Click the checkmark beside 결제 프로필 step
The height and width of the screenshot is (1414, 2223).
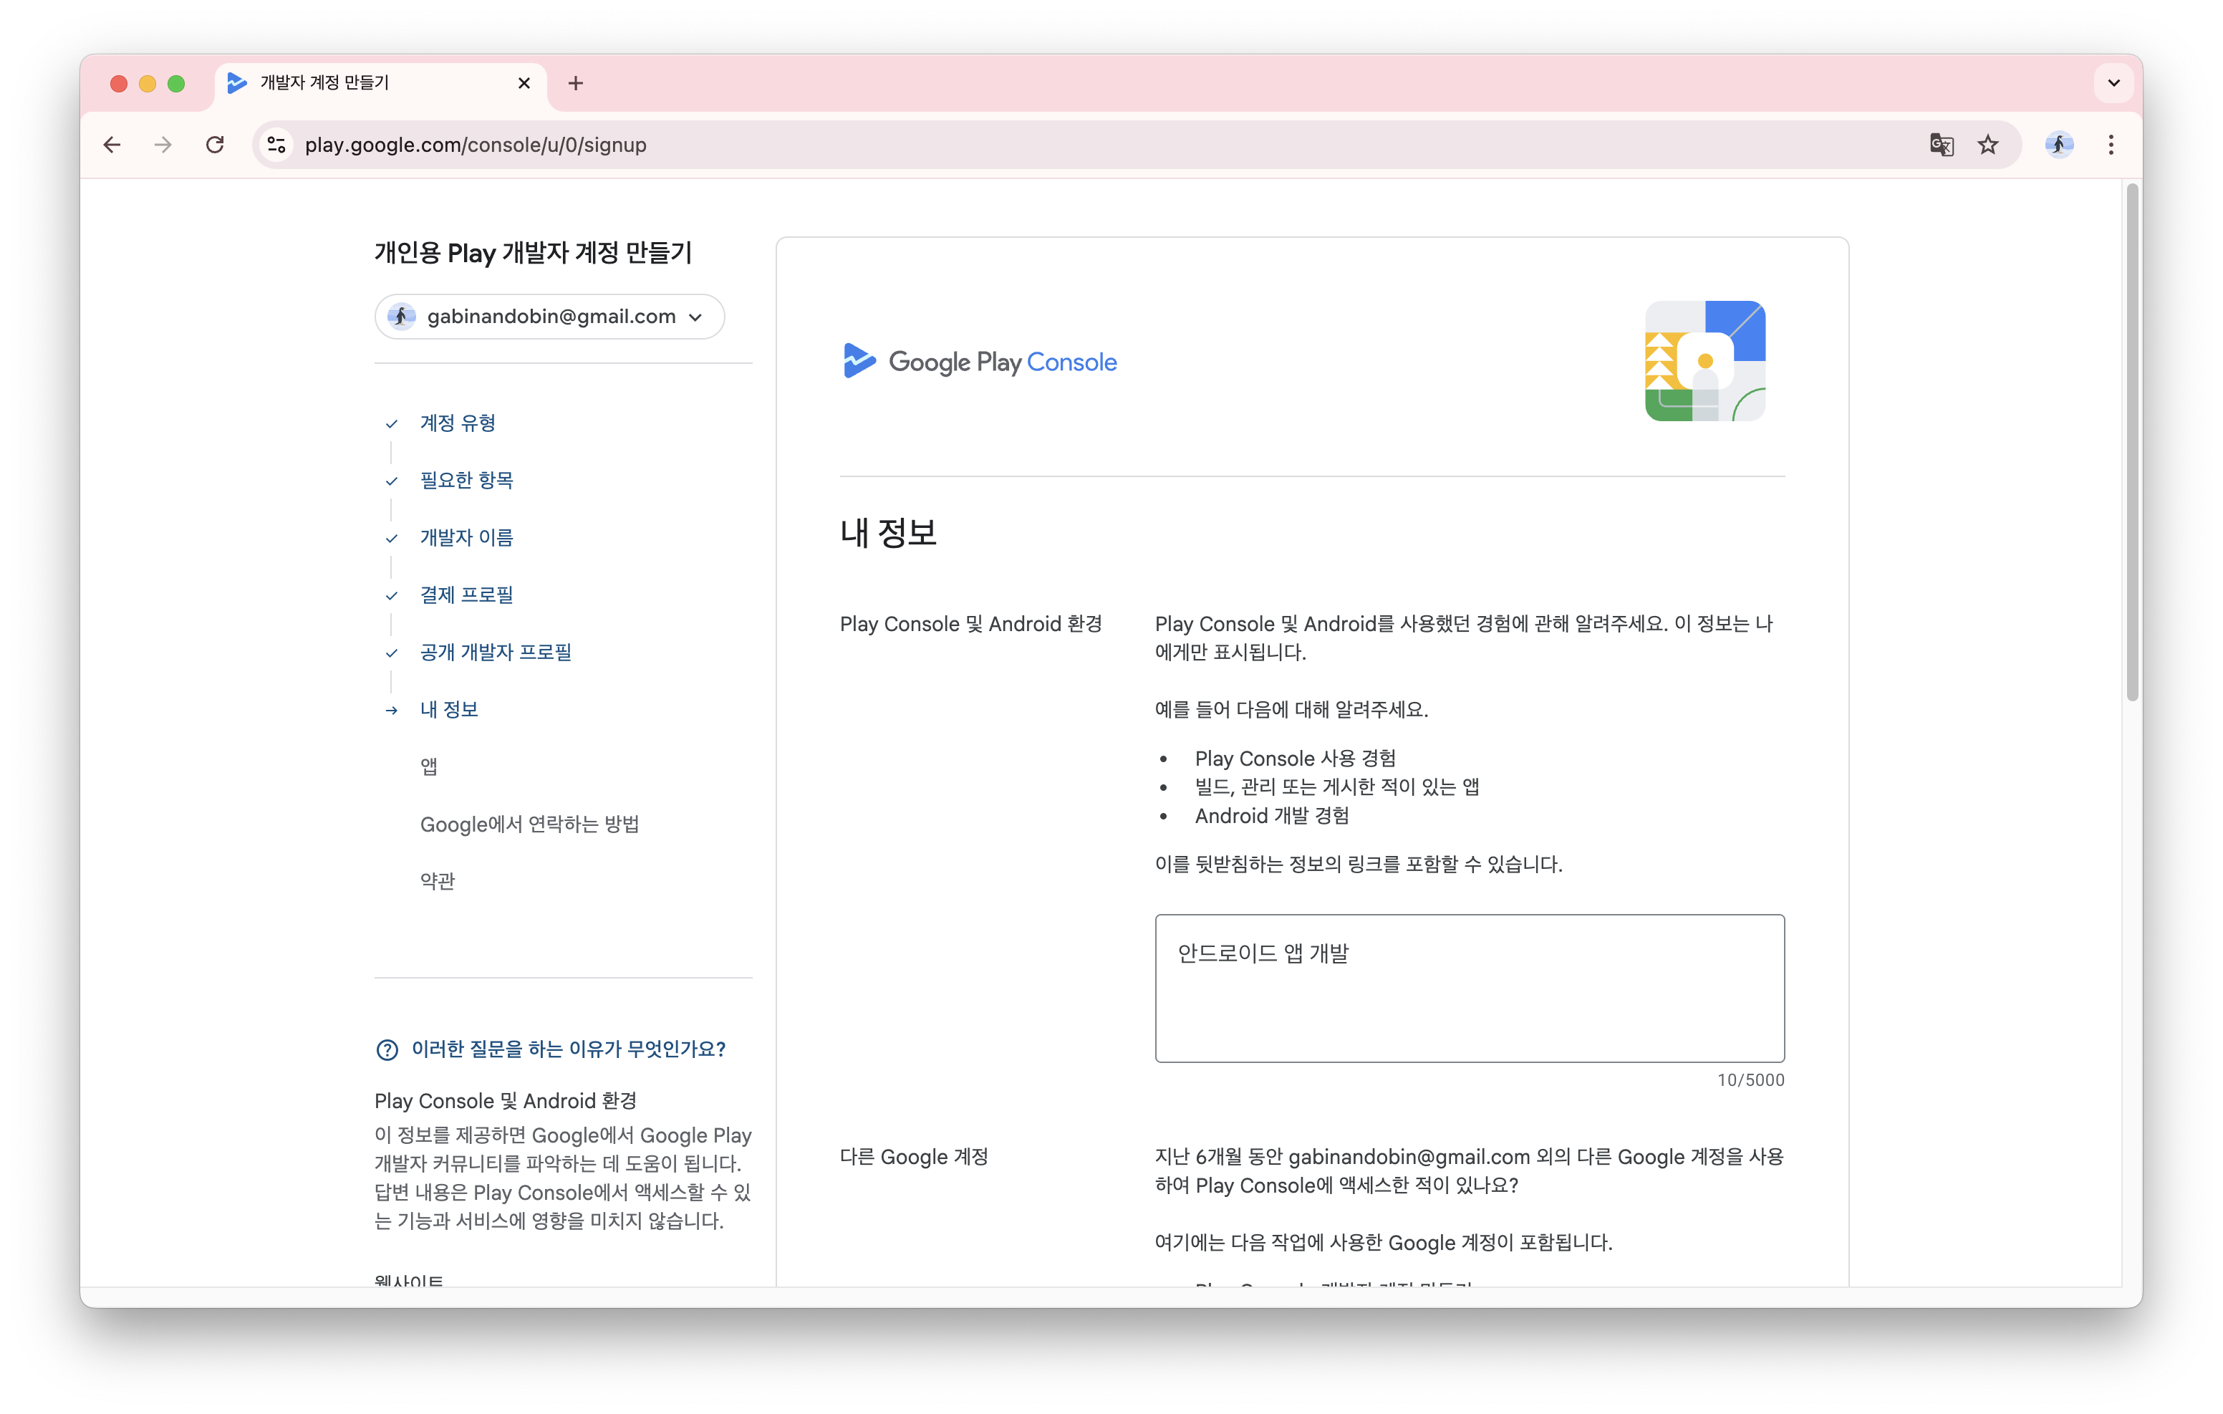tap(392, 595)
